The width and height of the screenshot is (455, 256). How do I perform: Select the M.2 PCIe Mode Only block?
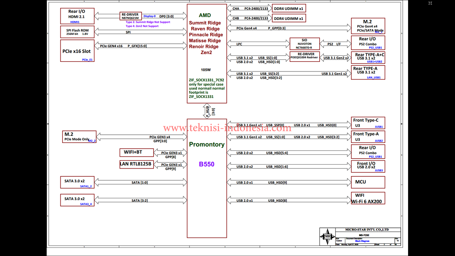coord(79,137)
